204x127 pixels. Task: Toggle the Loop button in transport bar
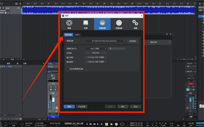click(x=121, y=124)
